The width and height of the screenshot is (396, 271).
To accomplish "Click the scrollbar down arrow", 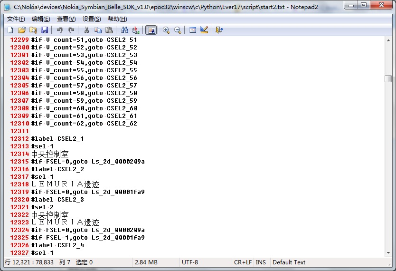I will [x=388, y=253].
